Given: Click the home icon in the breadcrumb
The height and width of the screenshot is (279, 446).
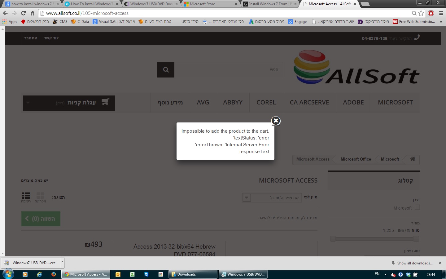Looking at the screenshot, I should pos(413,159).
